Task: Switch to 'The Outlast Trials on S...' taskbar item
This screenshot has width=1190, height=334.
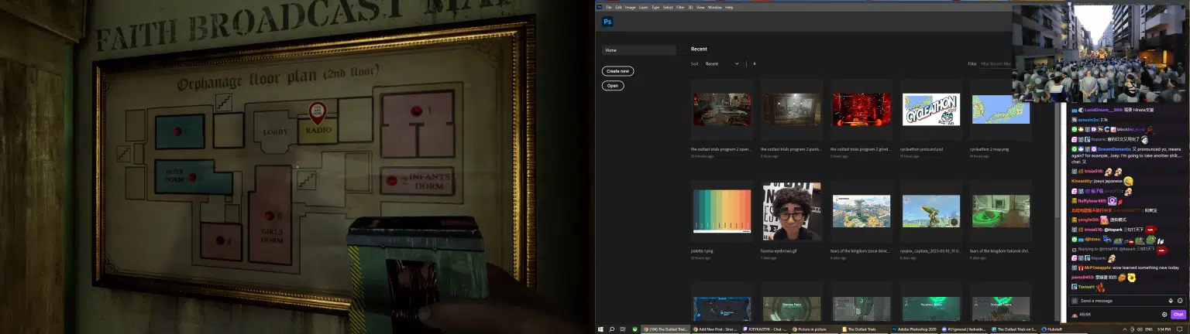Action: (x=1013, y=329)
